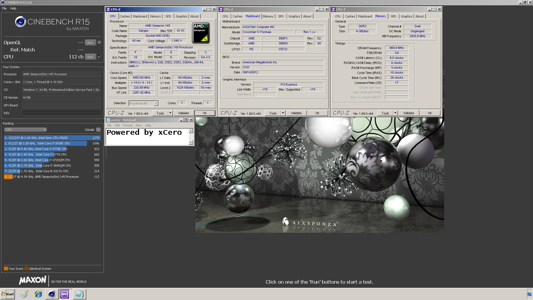
Task: Switch to Mainboard tab in first CPU-Z window
Action: pos(140,16)
